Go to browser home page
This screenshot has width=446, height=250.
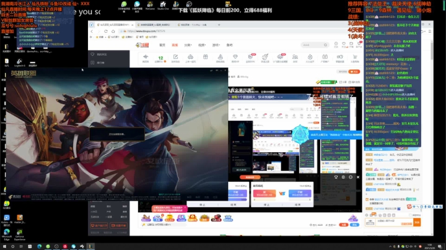click(113, 31)
